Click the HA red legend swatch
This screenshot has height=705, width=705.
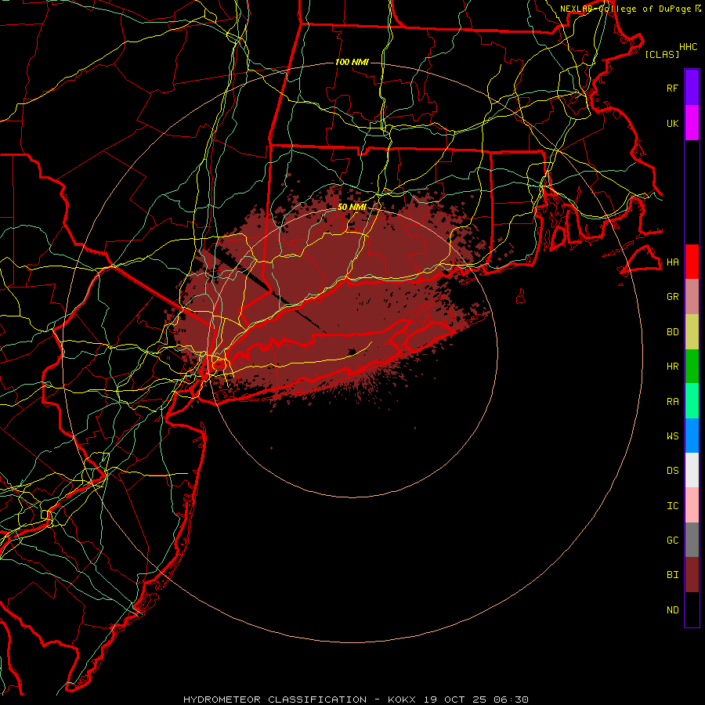692,262
